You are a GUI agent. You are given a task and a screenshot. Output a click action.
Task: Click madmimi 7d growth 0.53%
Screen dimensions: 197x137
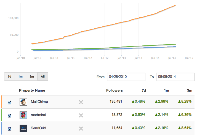pyautogui.click(x=139, y=115)
